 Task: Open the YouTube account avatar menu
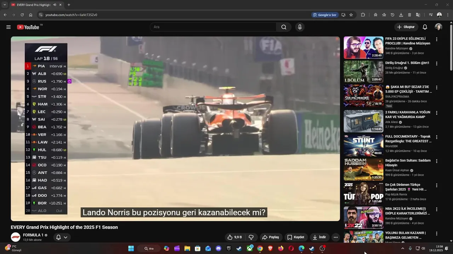point(438,27)
